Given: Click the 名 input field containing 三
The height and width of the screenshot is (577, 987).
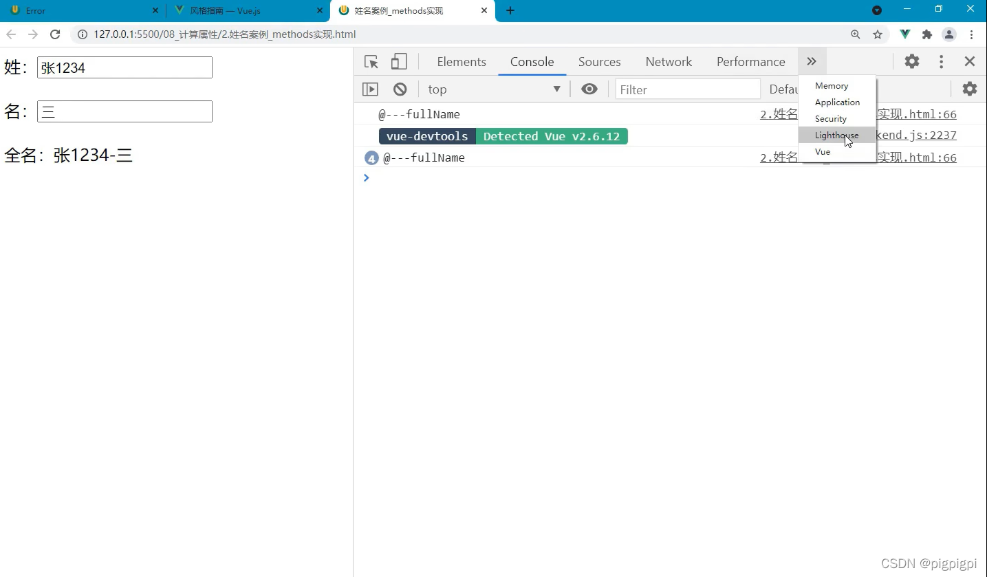Looking at the screenshot, I should [124, 111].
